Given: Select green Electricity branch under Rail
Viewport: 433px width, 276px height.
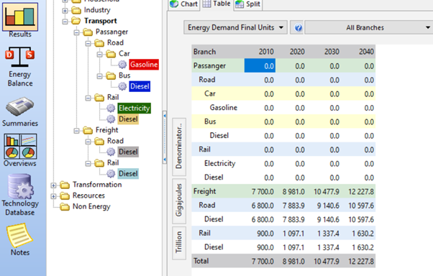Looking at the screenshot, I should pos(135,108).
